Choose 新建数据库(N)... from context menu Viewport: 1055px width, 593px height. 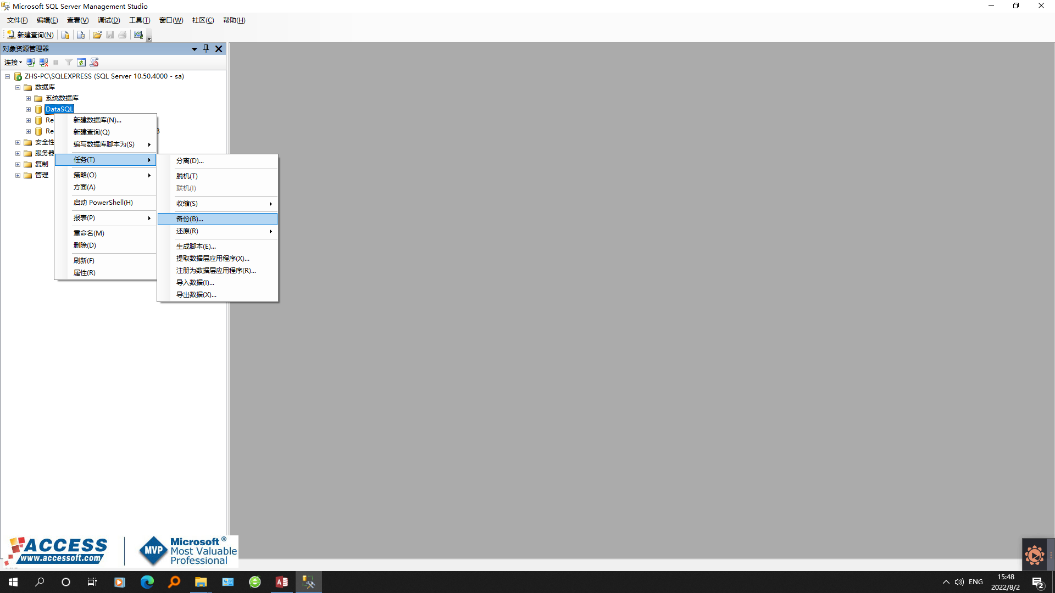[105, 120]
